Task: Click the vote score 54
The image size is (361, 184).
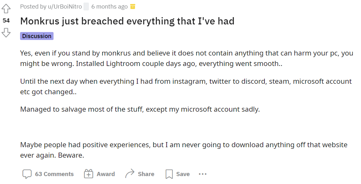Action: pyautogui.click(x=6, y=21)
